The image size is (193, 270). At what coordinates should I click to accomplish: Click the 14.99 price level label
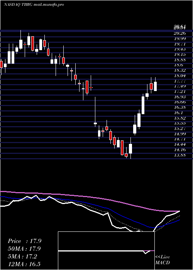coord(180,134)
